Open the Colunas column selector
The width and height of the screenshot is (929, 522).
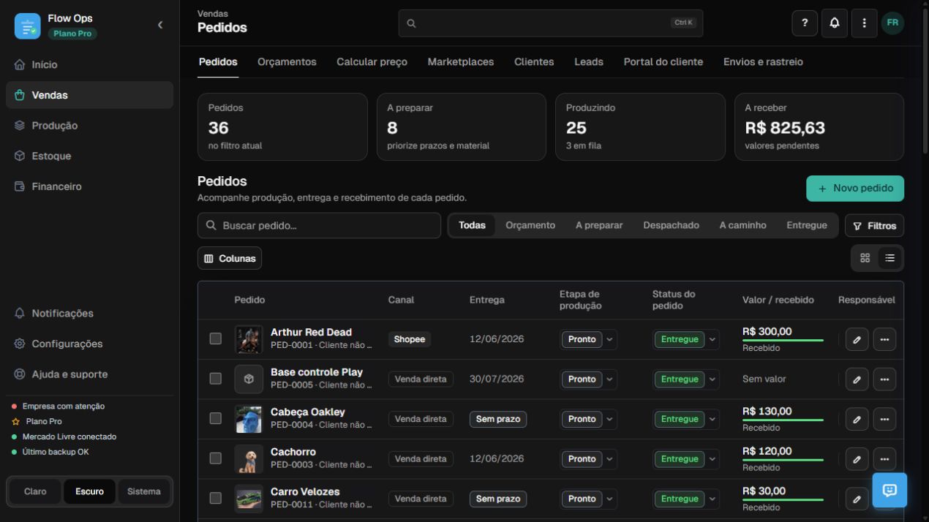click(230, 258)
